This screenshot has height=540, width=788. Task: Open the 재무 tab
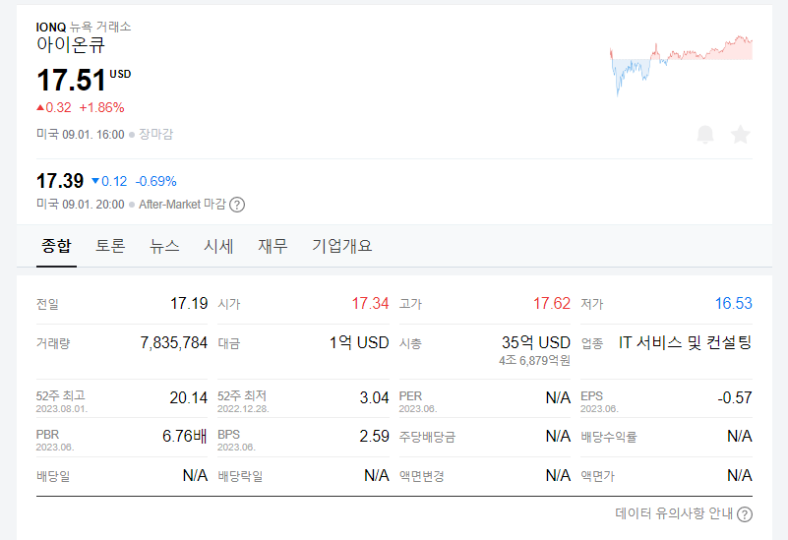point(273,246)
